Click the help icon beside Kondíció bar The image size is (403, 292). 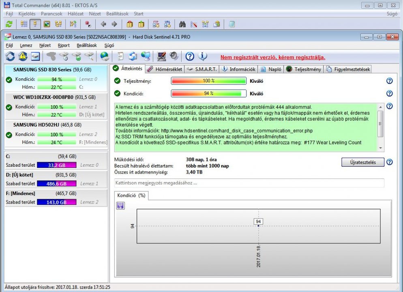tap(389, 93)
